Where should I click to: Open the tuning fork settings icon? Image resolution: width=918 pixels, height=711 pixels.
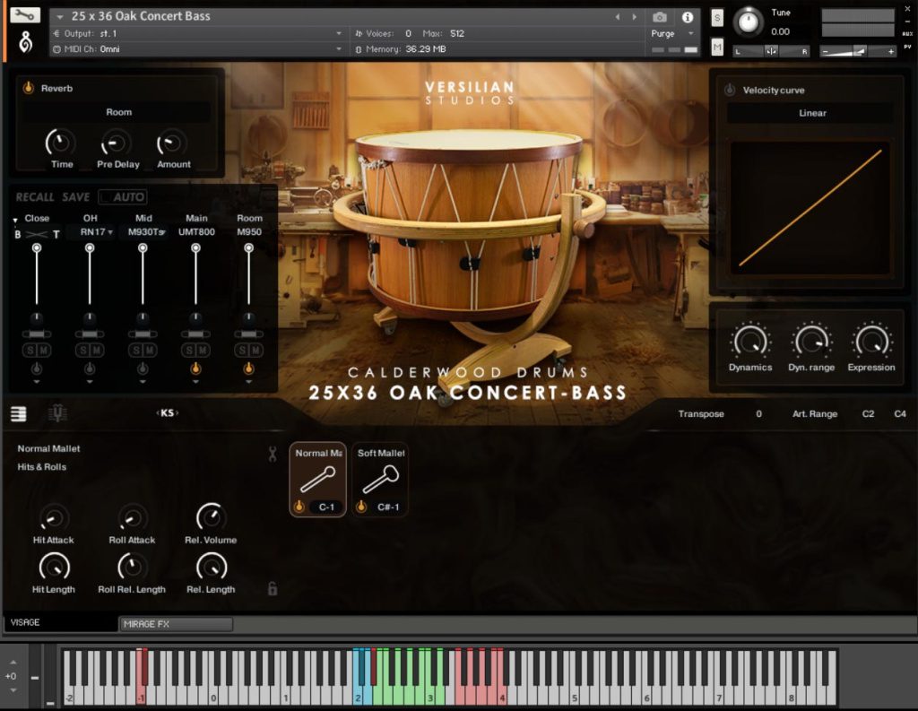pyautogui.click(x=57, y=413)
